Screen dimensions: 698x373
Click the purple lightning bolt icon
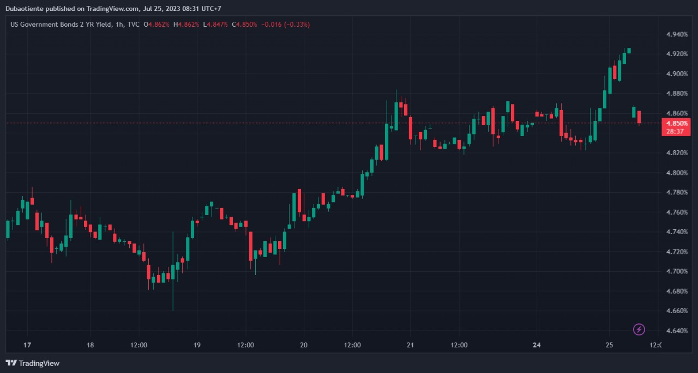coord(639,329)
